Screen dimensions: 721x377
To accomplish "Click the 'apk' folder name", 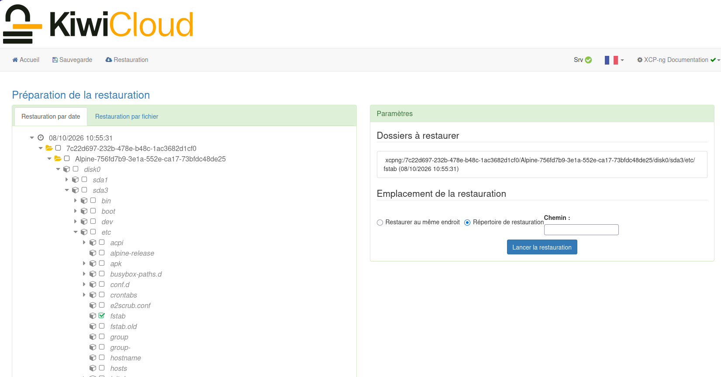I will pos(116,264).
